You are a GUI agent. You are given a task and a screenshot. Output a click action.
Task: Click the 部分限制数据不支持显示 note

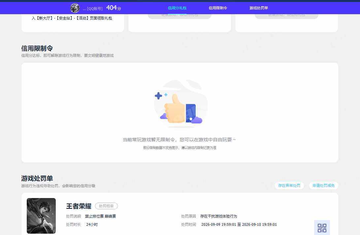point(180,148)
